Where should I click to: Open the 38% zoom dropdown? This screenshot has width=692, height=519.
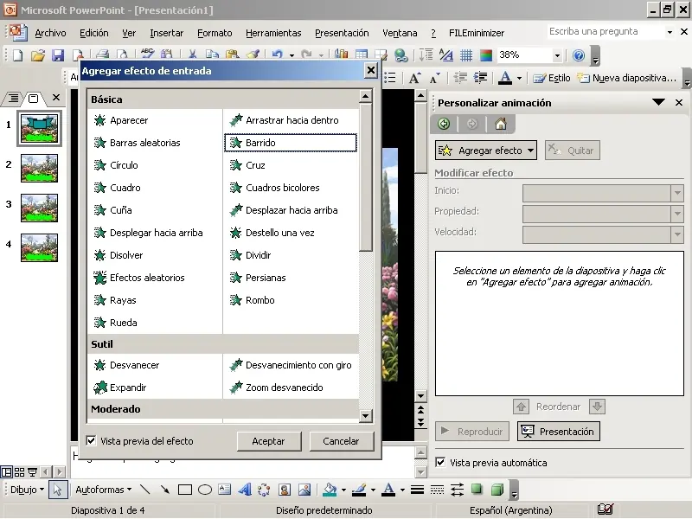pyautogui.click(x=556, y=55)
